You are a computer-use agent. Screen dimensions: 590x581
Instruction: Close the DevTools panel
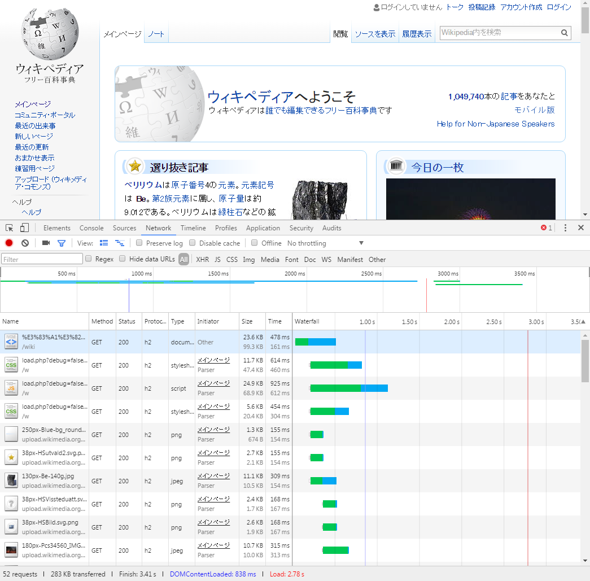[x=580, y=228]
